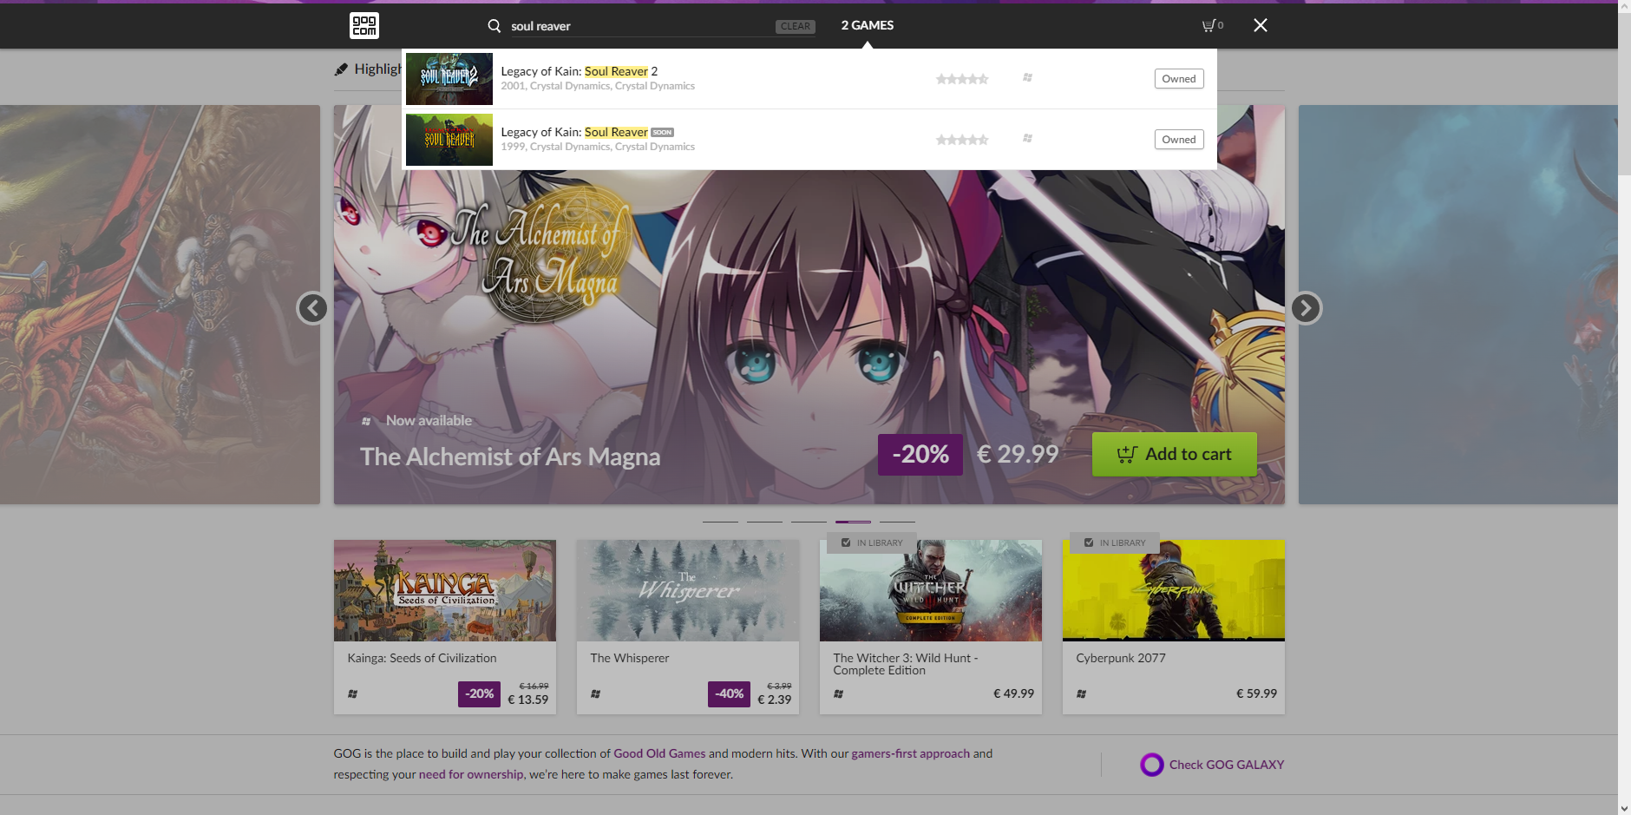This screenshot has width=1631, height=815.
Task: Click Windows icon on Witcher 3 card
Action: 838,693
